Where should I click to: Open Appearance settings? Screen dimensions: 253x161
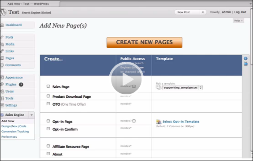[x=14, y=78]
